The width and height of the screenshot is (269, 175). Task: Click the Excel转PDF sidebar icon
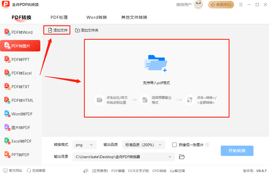point(7,141)
